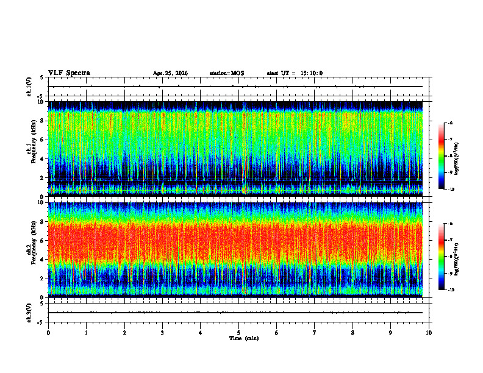Click the 5 minute tick label on time axis

(x=238, y=333)
